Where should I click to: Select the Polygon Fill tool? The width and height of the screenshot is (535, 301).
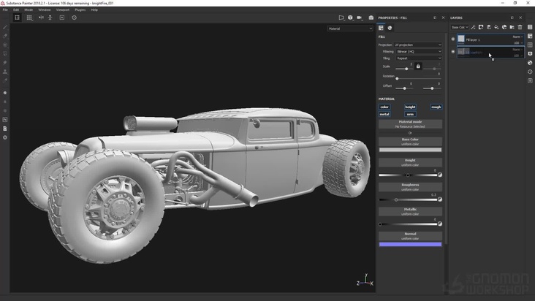pos(5,53)
